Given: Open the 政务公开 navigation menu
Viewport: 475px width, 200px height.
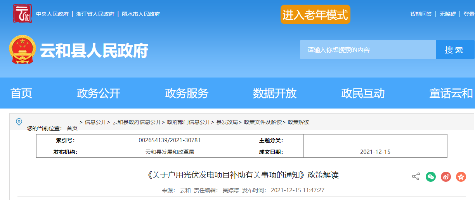Looking at the screenshot, I should point(99,93).
